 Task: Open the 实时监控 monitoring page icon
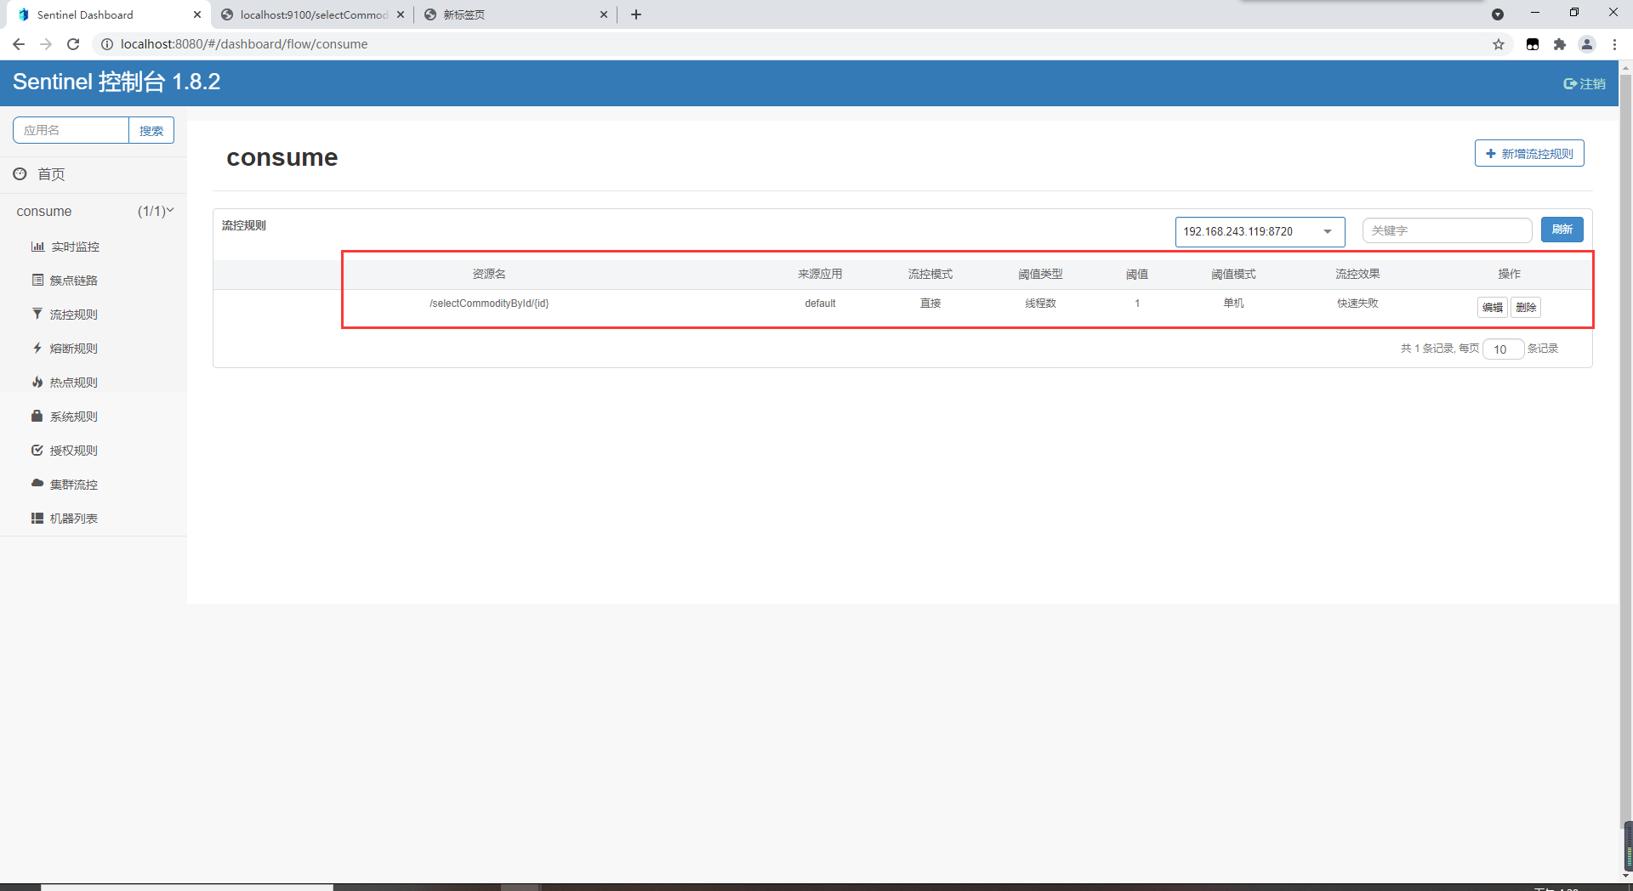click(37, 247)
